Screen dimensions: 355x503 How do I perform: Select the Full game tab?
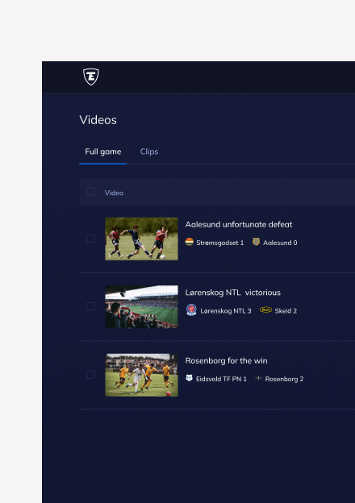click(x=103, y=152)
